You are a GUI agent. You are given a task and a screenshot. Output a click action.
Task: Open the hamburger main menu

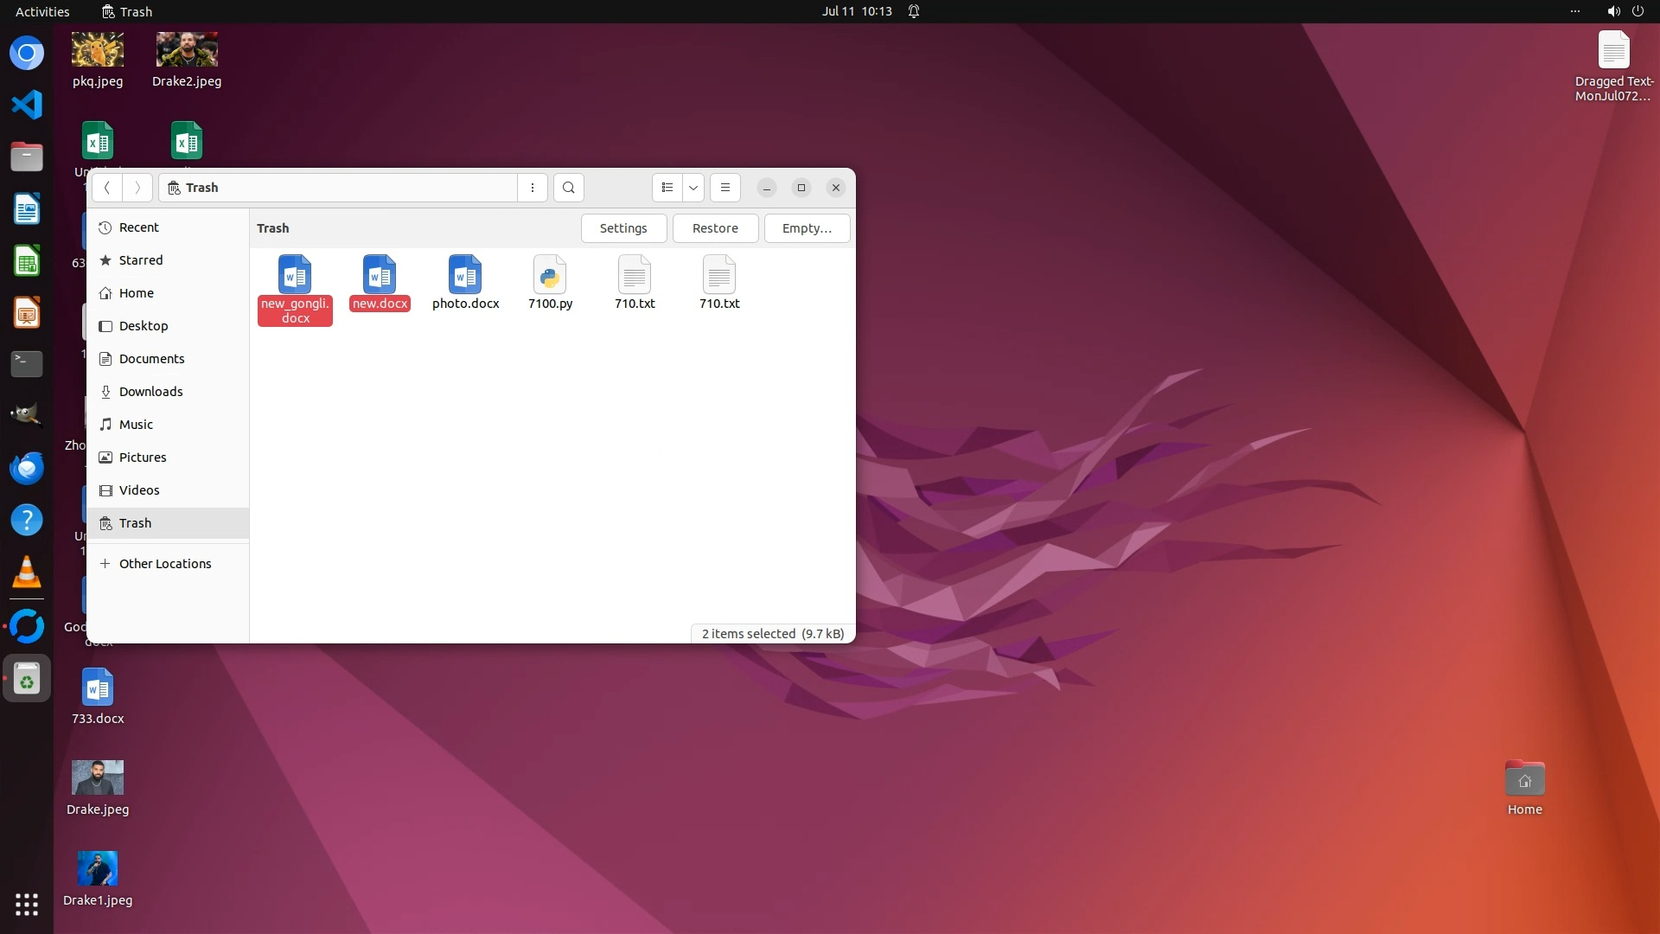coord(725,188)
